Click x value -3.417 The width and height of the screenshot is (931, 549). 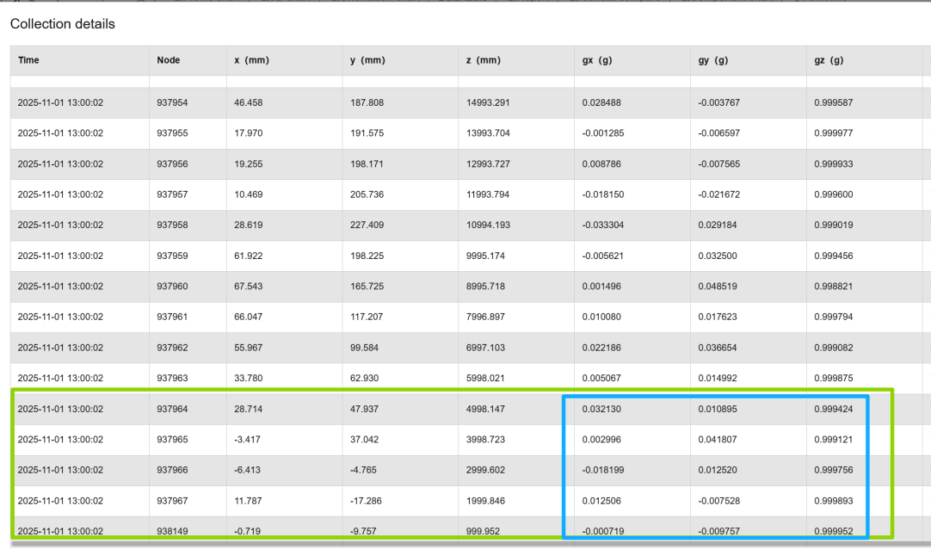pos(246,440)
